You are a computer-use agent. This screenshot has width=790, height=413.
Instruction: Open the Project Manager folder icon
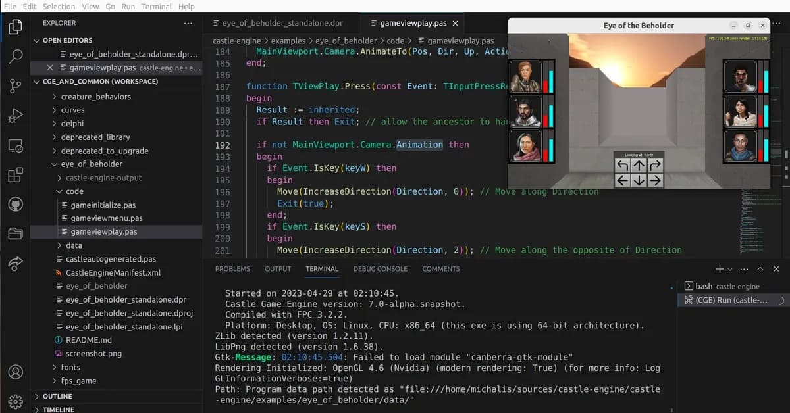coord(16,234)
